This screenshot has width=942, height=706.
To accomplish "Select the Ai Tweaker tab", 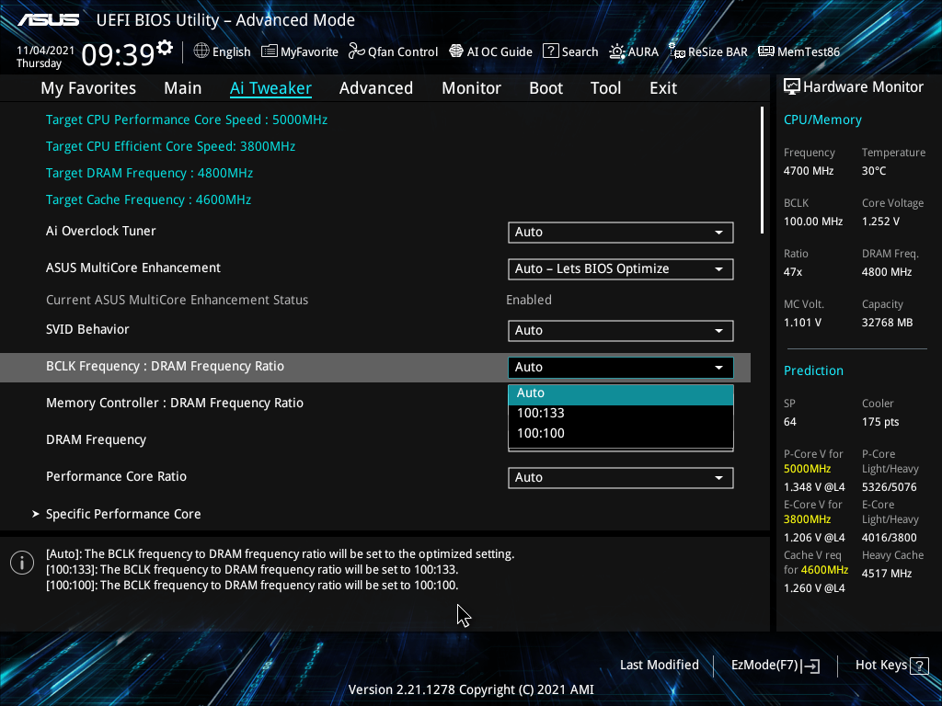I will (270, 88).
